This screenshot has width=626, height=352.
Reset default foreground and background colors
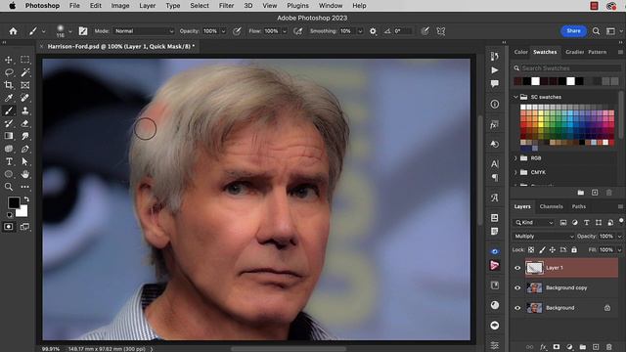(x=10, y=215)
